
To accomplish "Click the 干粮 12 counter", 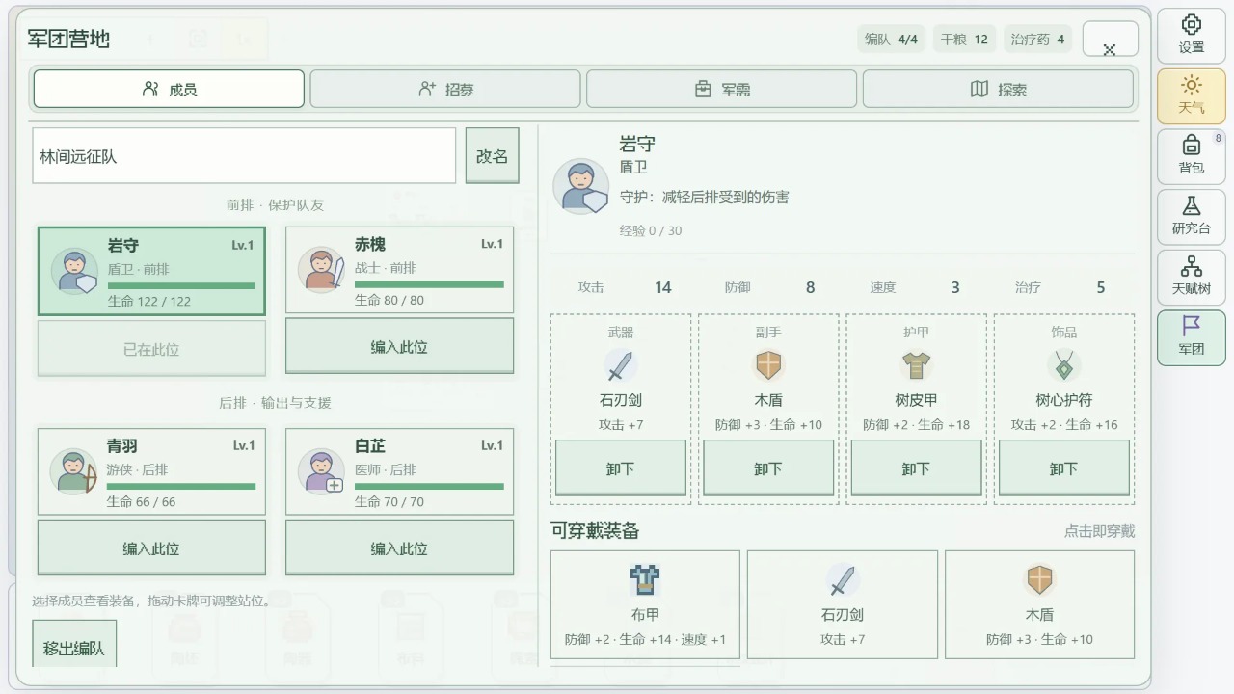I will (x=965, y=40).
